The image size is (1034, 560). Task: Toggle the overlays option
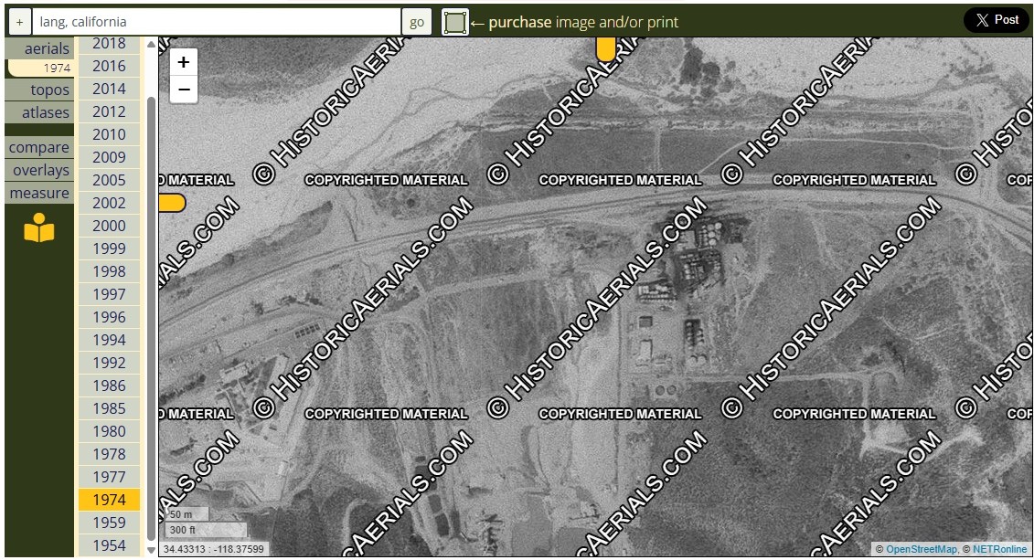click(41, 170)
